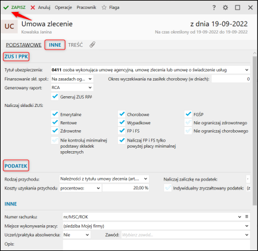Viewport: 258px width, 251px height.
Task: Enable Indywidualny zryczałtowany podatek checkbox
Action: click(x=168, y=188)
